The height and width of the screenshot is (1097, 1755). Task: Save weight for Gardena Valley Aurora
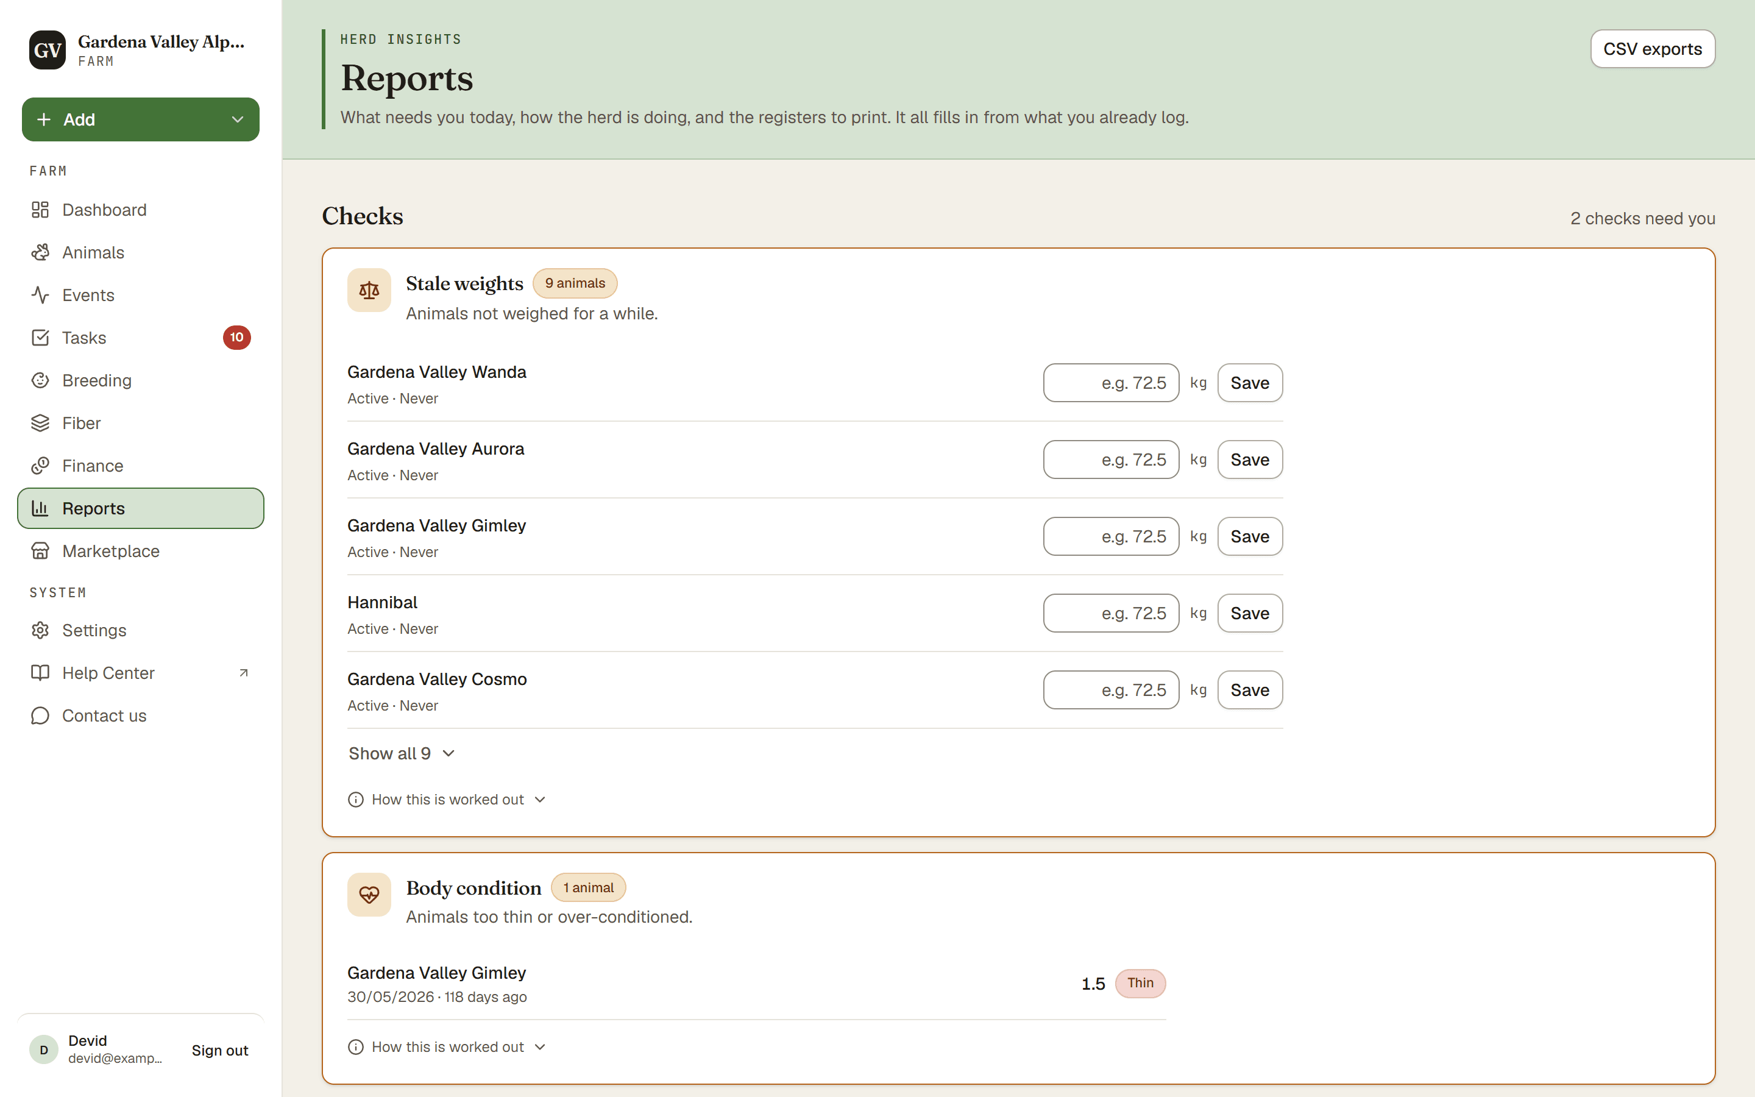pyautogui.click(x=1250, y=460)
